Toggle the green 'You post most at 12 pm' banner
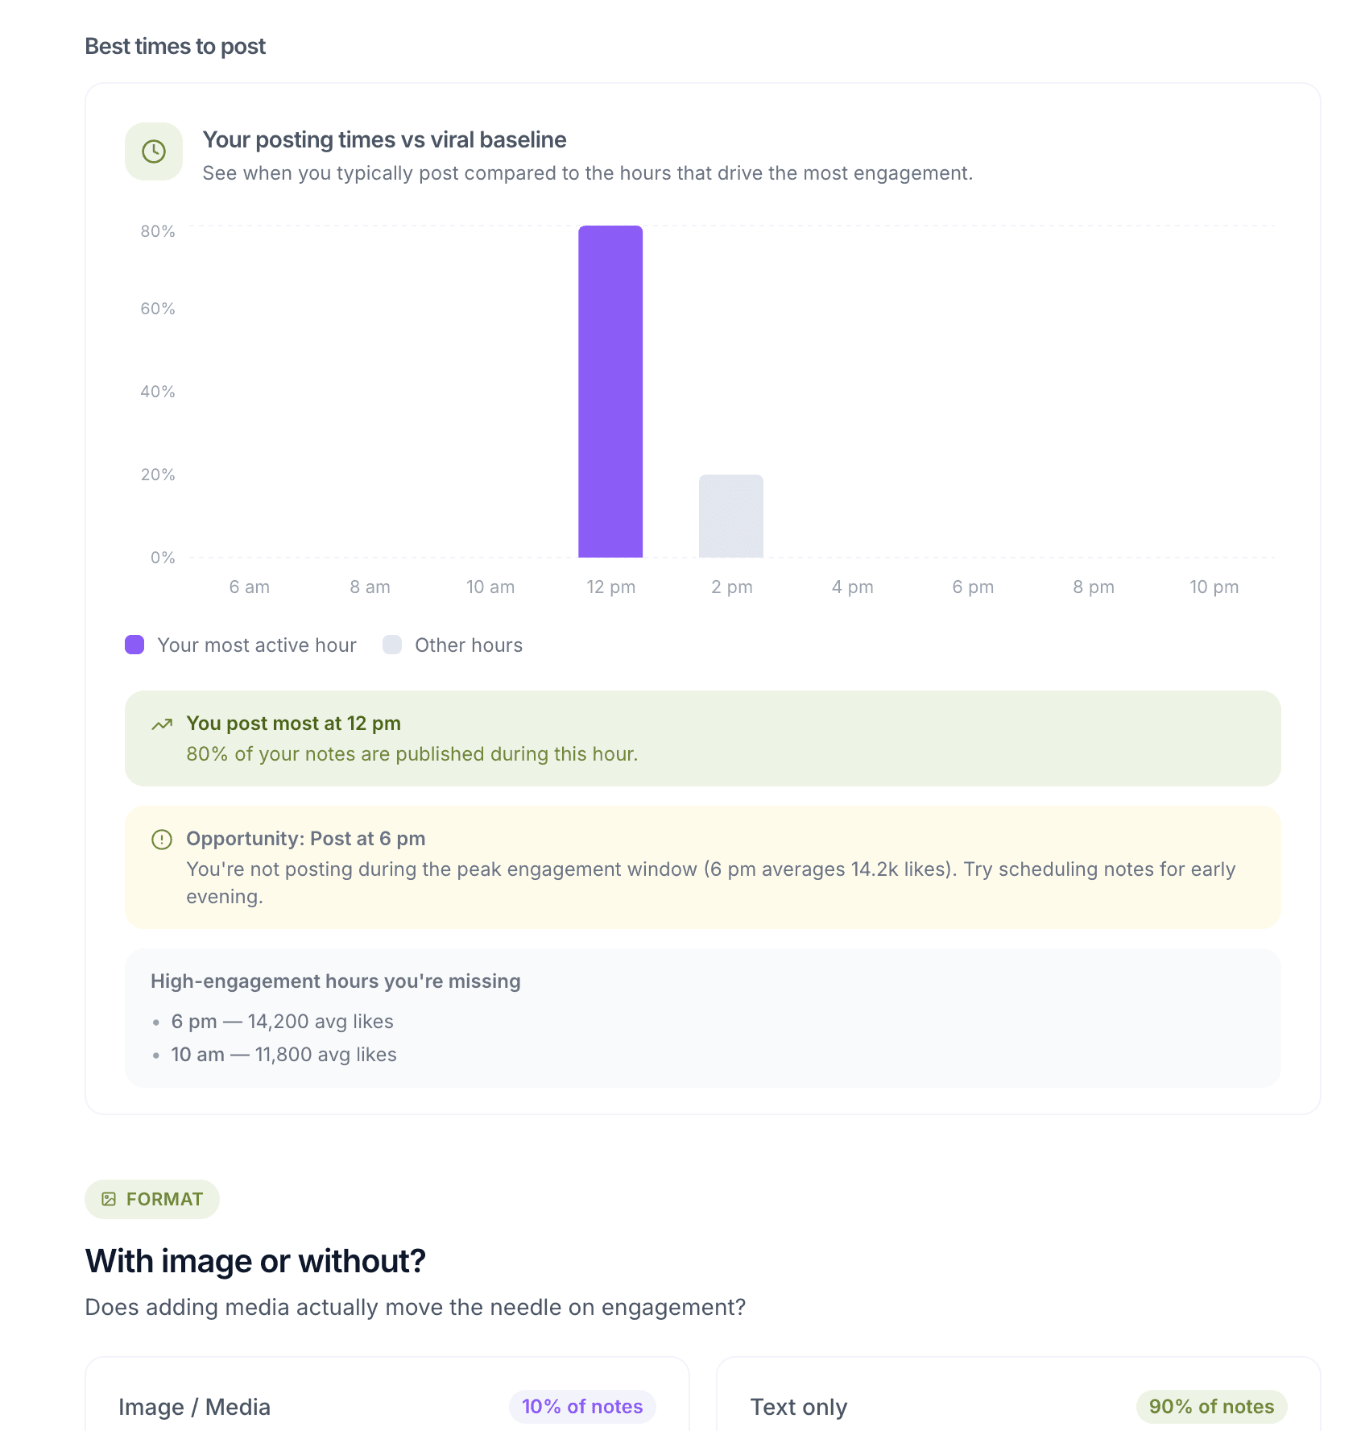 701,739
